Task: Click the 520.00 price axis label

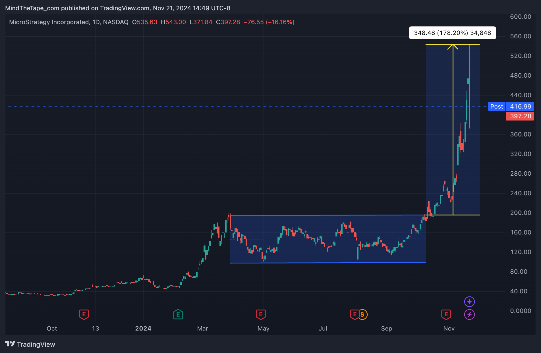Action: point(521,56)
